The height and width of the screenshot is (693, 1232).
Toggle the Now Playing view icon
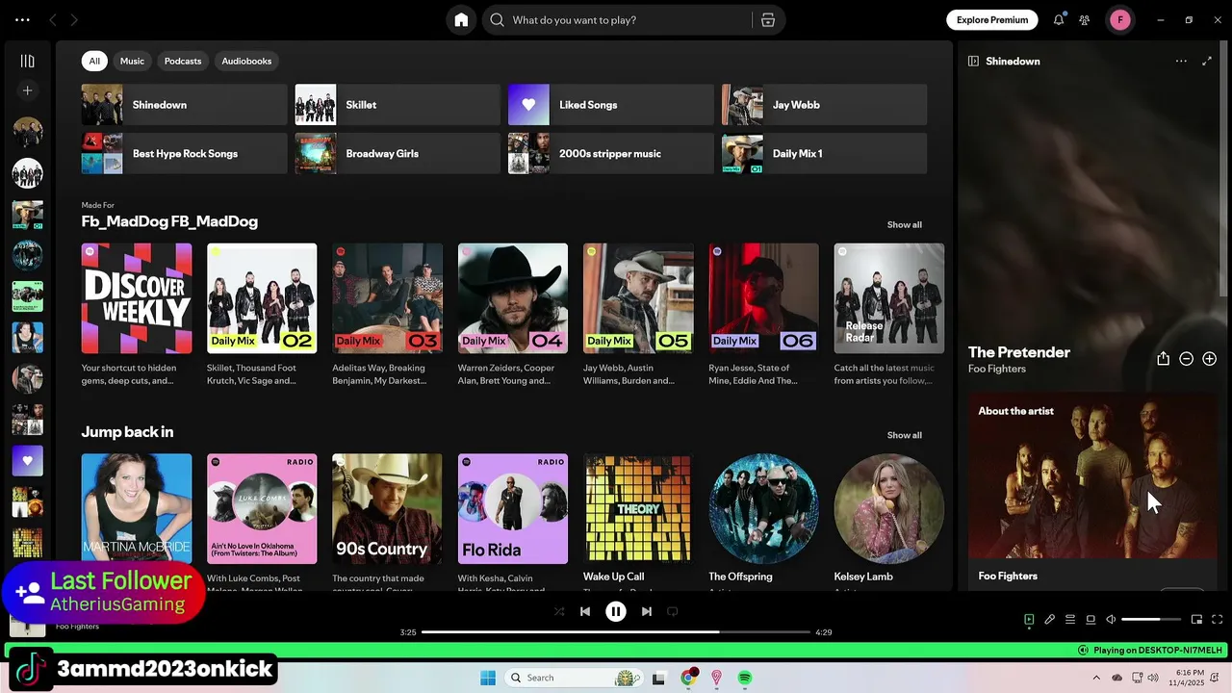(x=1029, y=620)
